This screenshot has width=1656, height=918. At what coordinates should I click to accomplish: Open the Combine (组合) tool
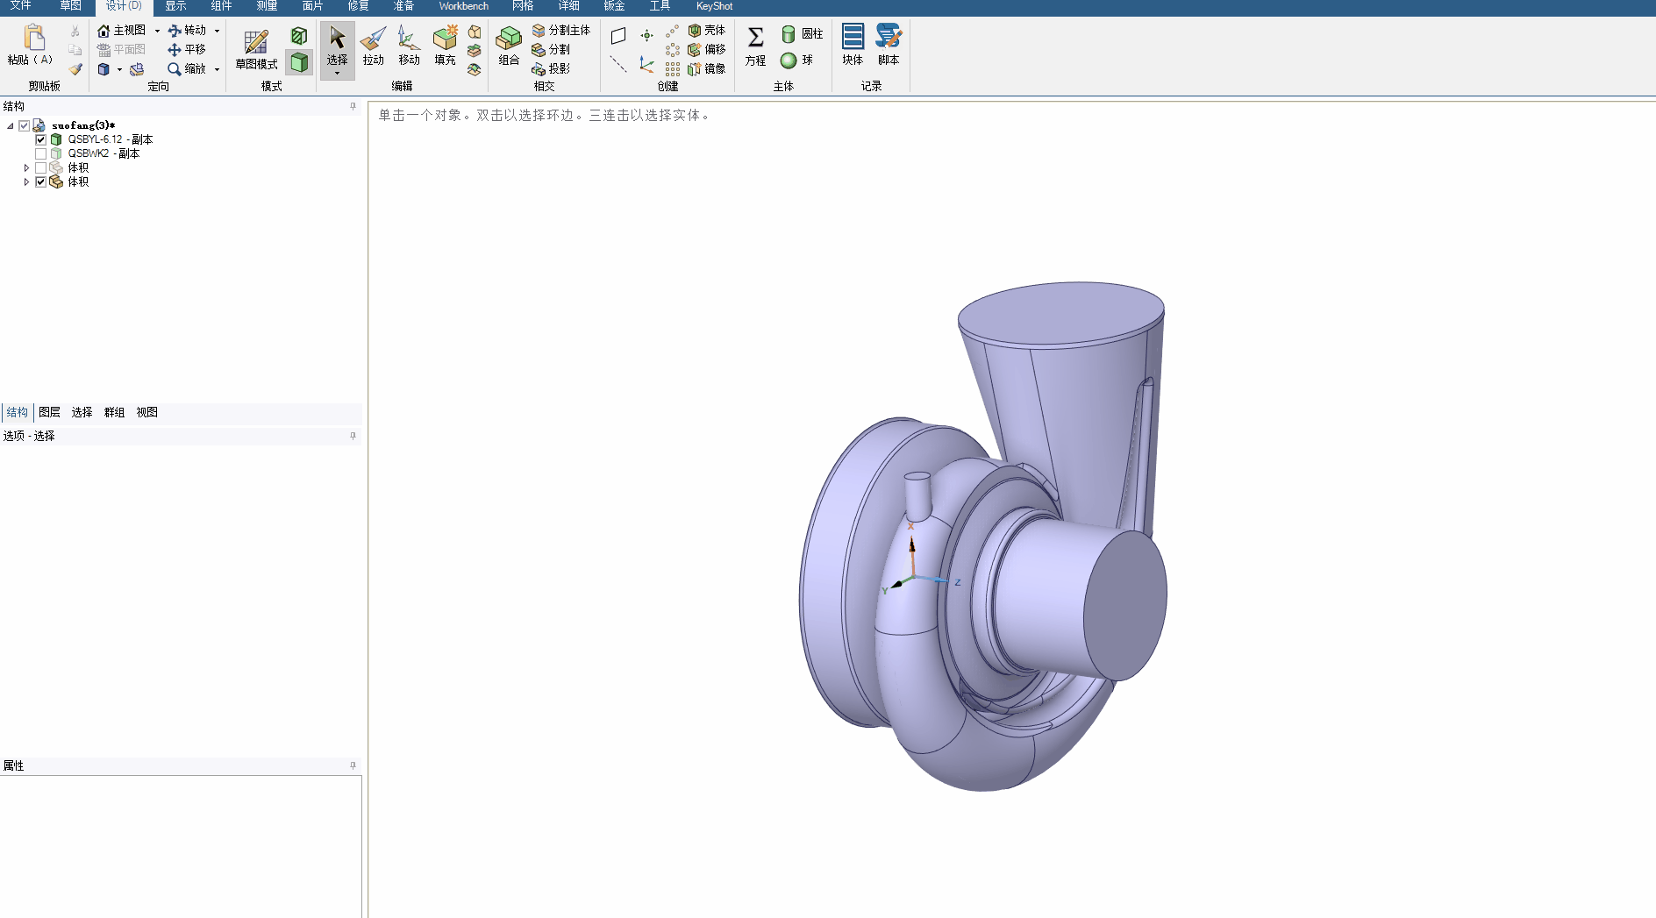point(509,46)
